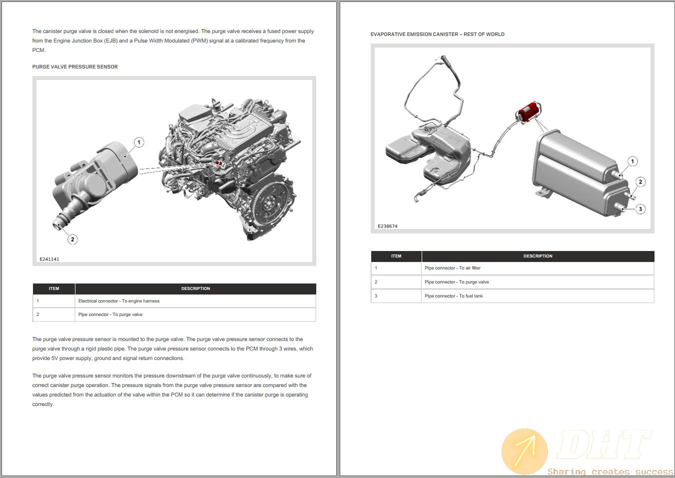Click the paragraph starting 'The canister purge valve is closed'
Image resolution: width=675 pixels, height=478 pixels.
click(173, 40)
